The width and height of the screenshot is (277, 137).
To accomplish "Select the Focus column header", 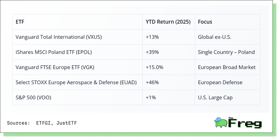I will [x=227, y=22].
